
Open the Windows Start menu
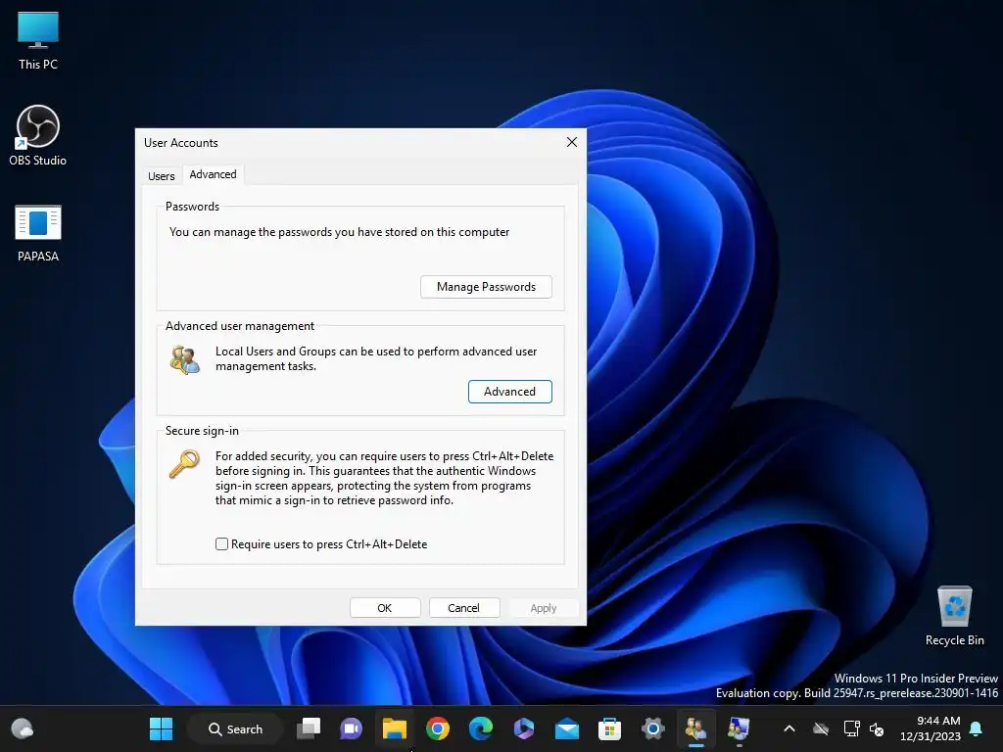pyautogui.click(x=162, y=728)
